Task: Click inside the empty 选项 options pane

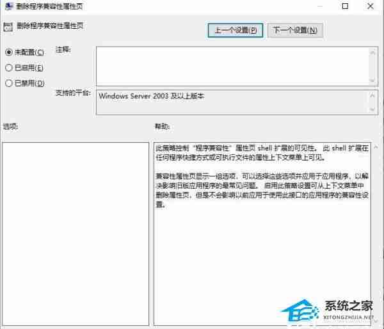Action: 76,234
